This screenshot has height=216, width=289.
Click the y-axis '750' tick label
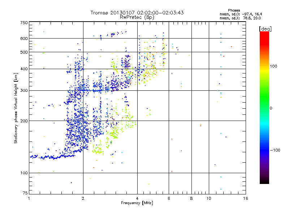point(24,23)
